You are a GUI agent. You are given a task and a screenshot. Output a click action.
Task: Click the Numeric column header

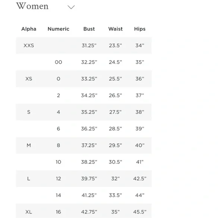point(58,29)
